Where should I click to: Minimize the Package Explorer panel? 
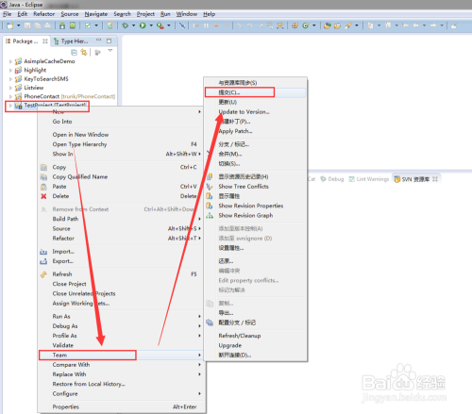point(99,41)
